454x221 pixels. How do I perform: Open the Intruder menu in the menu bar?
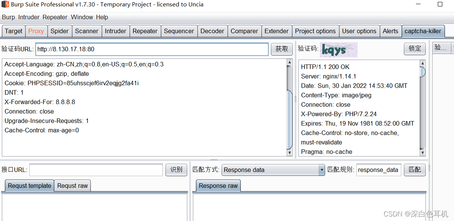tap(29, 17)
